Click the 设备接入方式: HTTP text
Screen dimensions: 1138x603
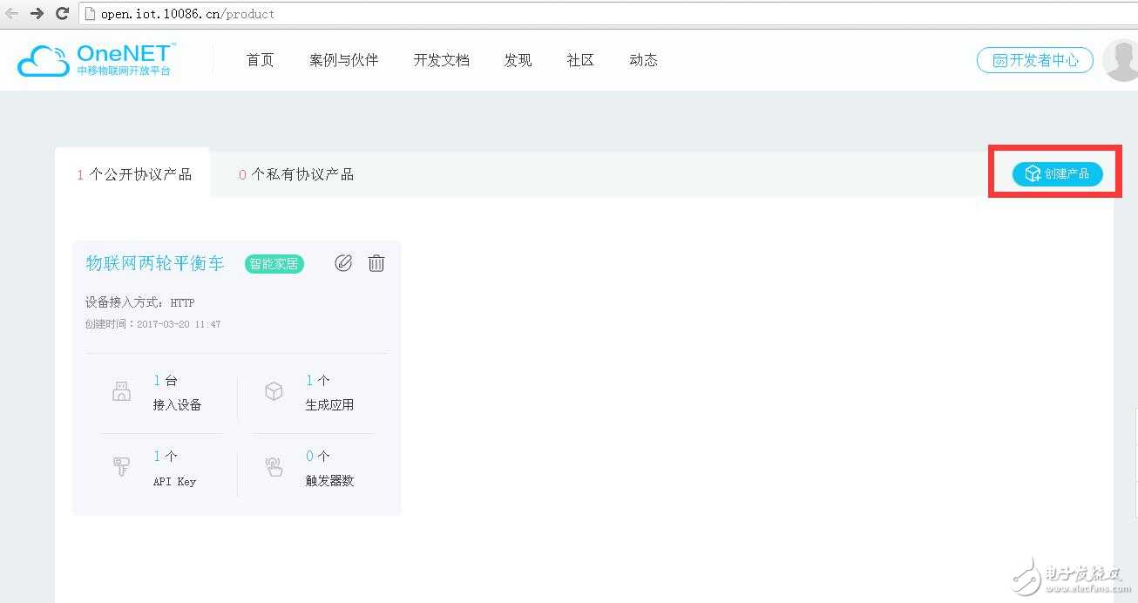pos(140,302)
